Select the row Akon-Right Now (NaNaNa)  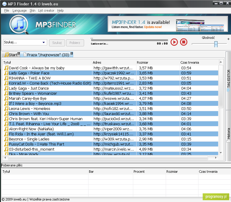click(x=111, y=129)
